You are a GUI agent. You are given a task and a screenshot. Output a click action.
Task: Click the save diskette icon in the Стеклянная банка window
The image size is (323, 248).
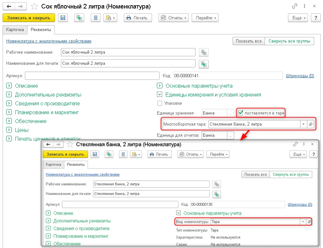point(95,154)
